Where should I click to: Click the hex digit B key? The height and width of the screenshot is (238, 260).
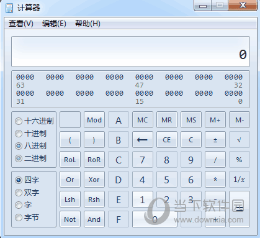119,140
